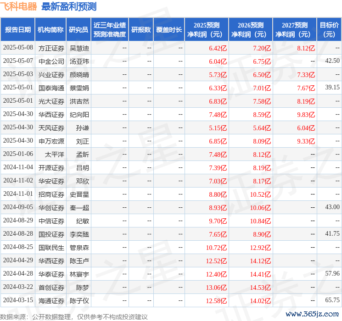Open the www.365jz.com link
Screen dimensions: 342x321
pyautogui.click(x=312, y=314)
